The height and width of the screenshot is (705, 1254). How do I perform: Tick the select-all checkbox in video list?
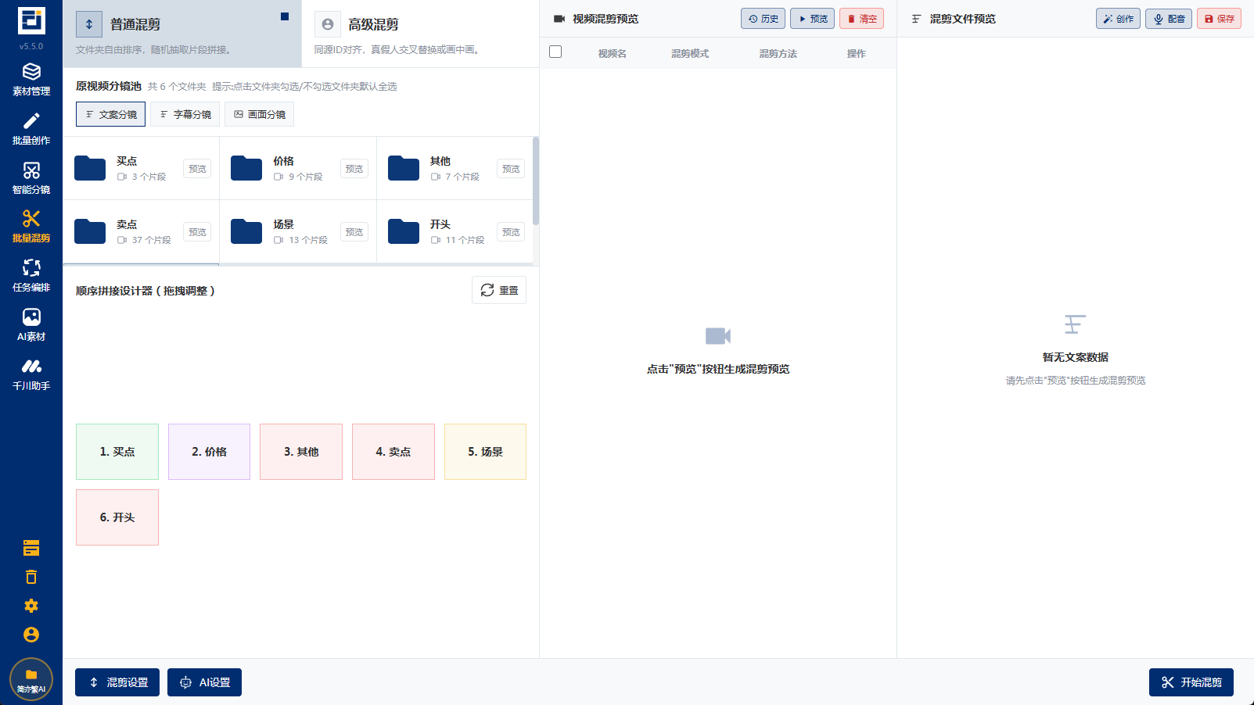[555, 52]
